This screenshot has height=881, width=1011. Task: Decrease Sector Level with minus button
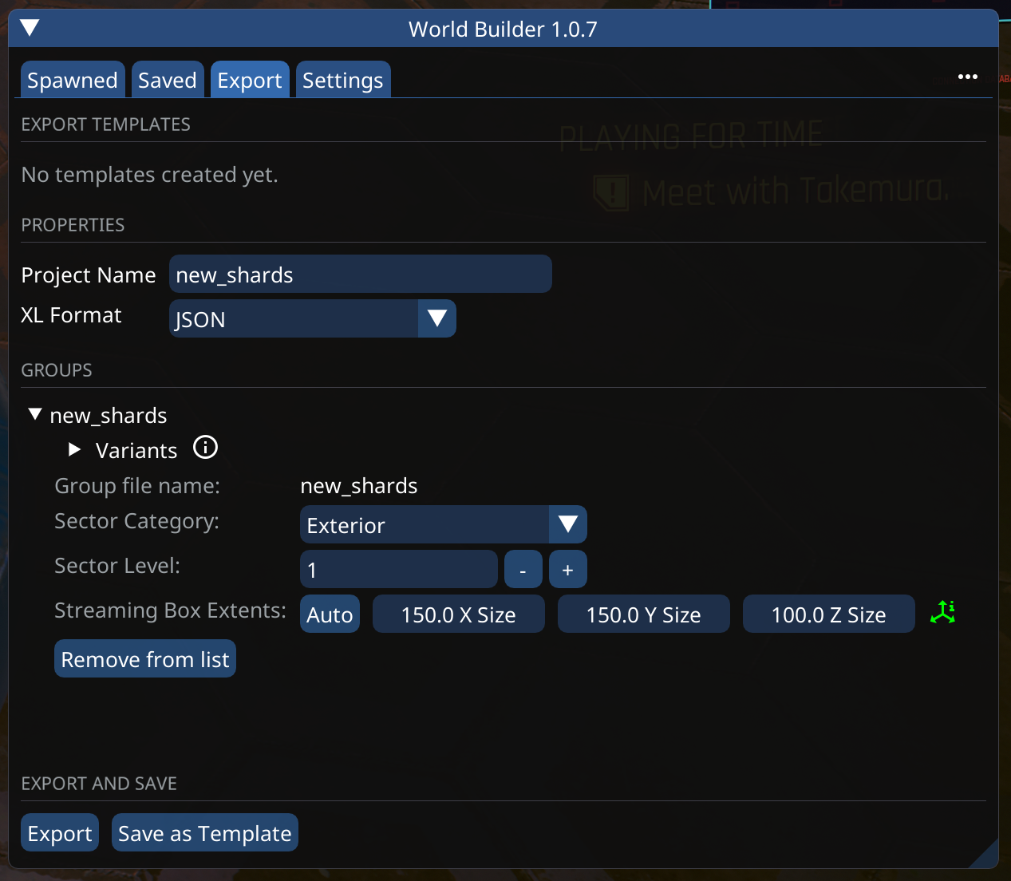(523, 570)
